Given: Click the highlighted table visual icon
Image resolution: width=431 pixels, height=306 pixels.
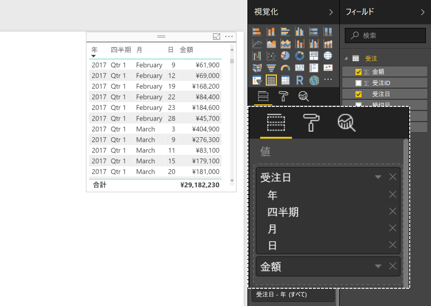Looking at the screenshot, I should [x=271, y=80].
